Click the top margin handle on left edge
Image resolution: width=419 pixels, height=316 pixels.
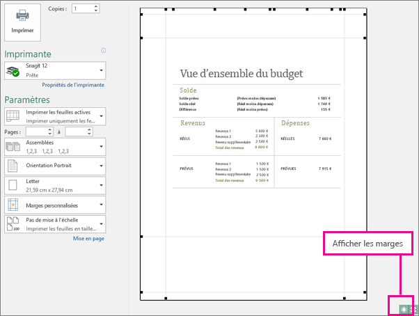click(141, 38)
